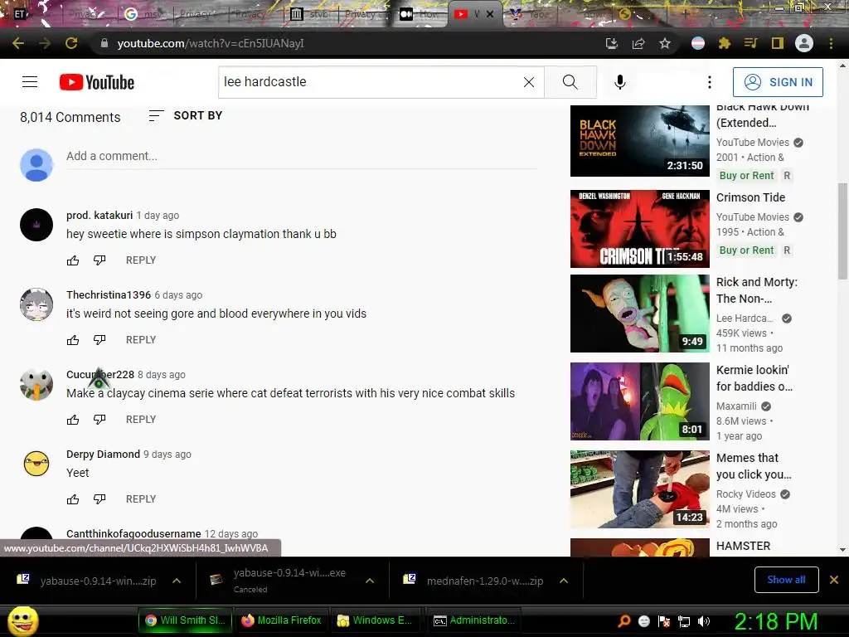Dislike Cucumber228's comment
The image size is (849, 637).
(x=99, y=420)
